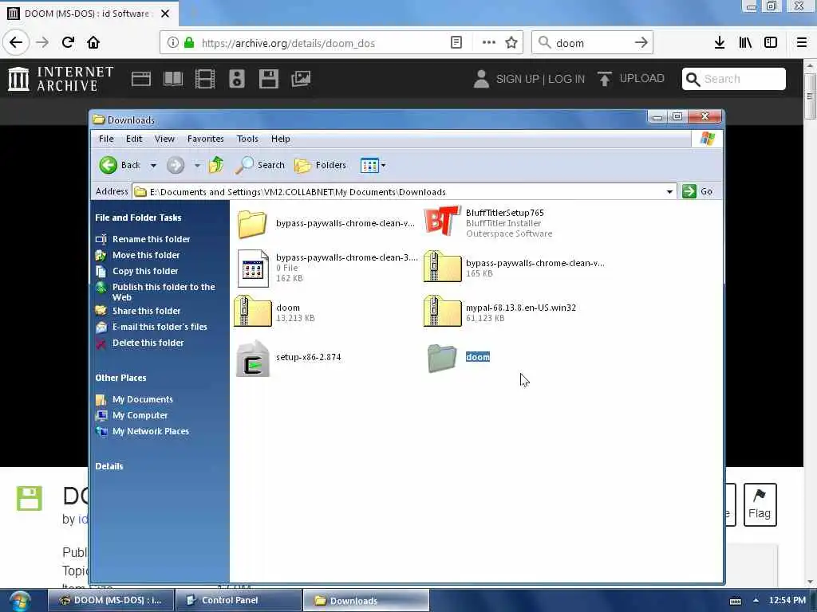The height and width of the screenshot is (612, 817).
Task: Collapse the Other Places section
Action: point(120,378)
